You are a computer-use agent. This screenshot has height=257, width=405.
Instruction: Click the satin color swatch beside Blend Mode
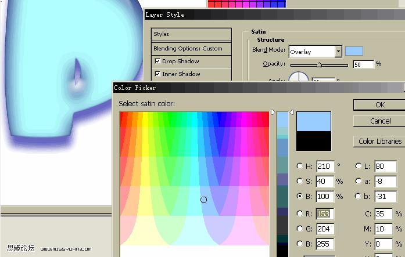[354, 51]
